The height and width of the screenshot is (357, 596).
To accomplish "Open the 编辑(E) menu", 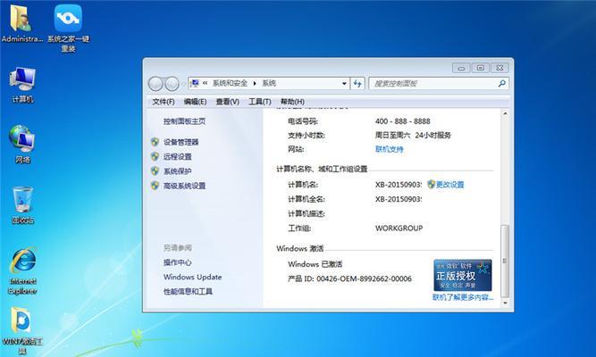I will pyautogui.click(x=195, y=102).
